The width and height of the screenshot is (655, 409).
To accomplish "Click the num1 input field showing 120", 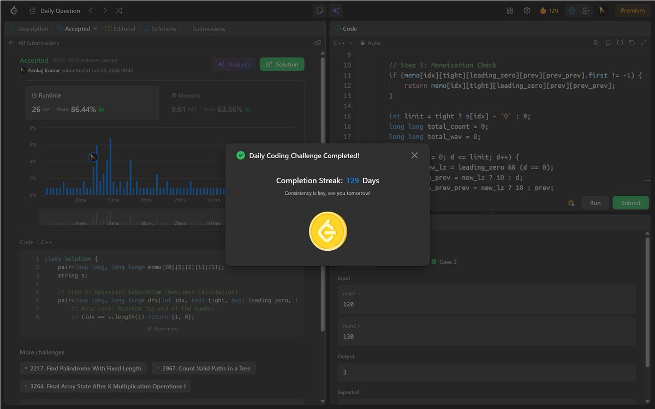I will pyautogui.click(x=487, y=299).
